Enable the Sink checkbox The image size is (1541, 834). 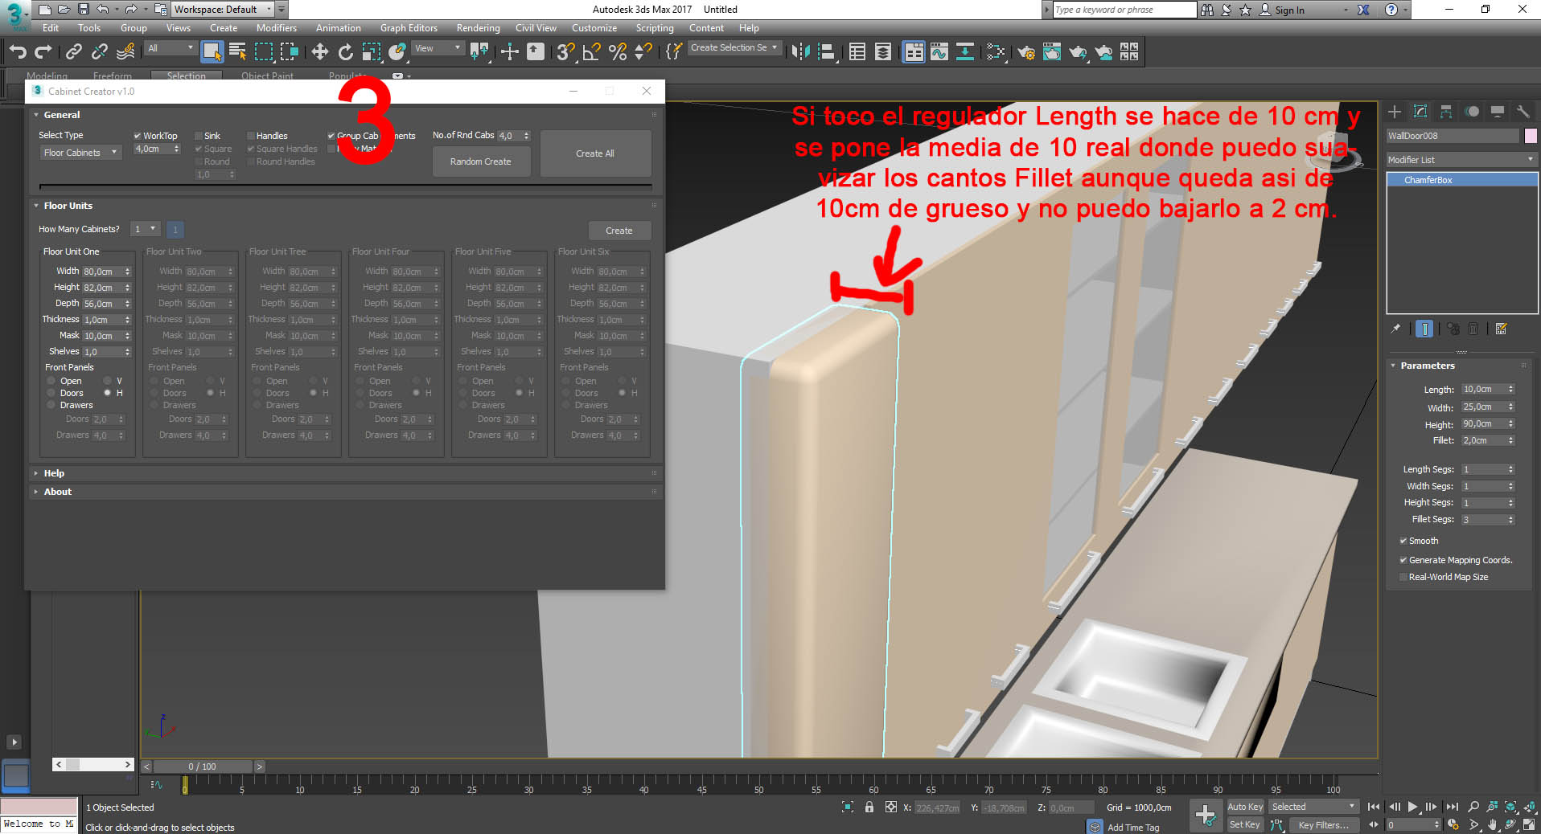[199, 136]
